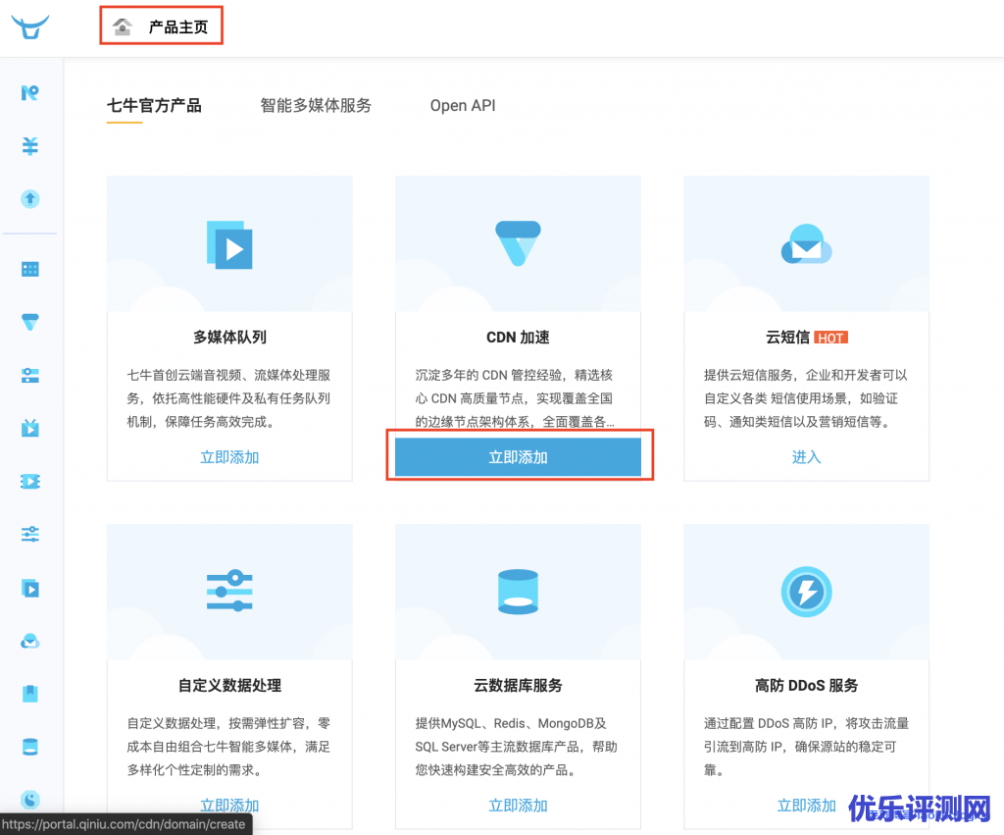Click the 云短信 description text

click(x=806, y=398)
